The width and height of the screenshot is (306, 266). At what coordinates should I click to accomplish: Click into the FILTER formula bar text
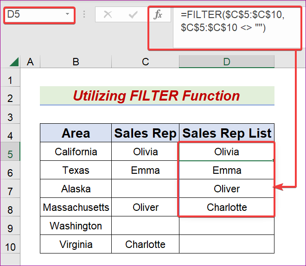[x=232, y=22]
